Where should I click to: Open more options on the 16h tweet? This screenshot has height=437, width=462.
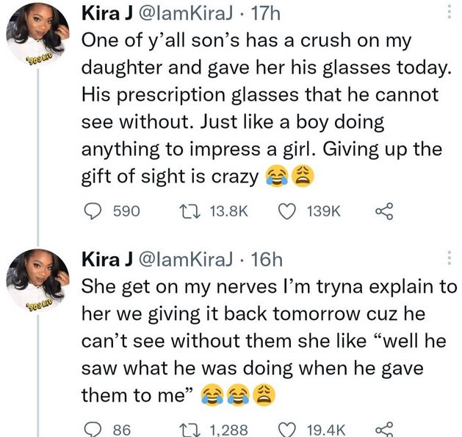[x=449, y=258]
